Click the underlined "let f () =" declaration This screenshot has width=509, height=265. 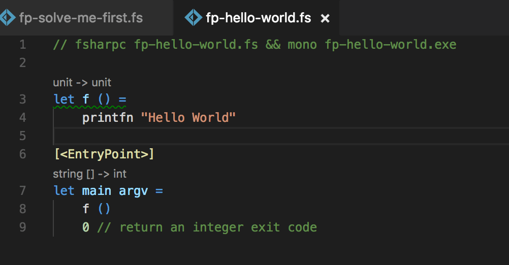[x=89, y=99]
